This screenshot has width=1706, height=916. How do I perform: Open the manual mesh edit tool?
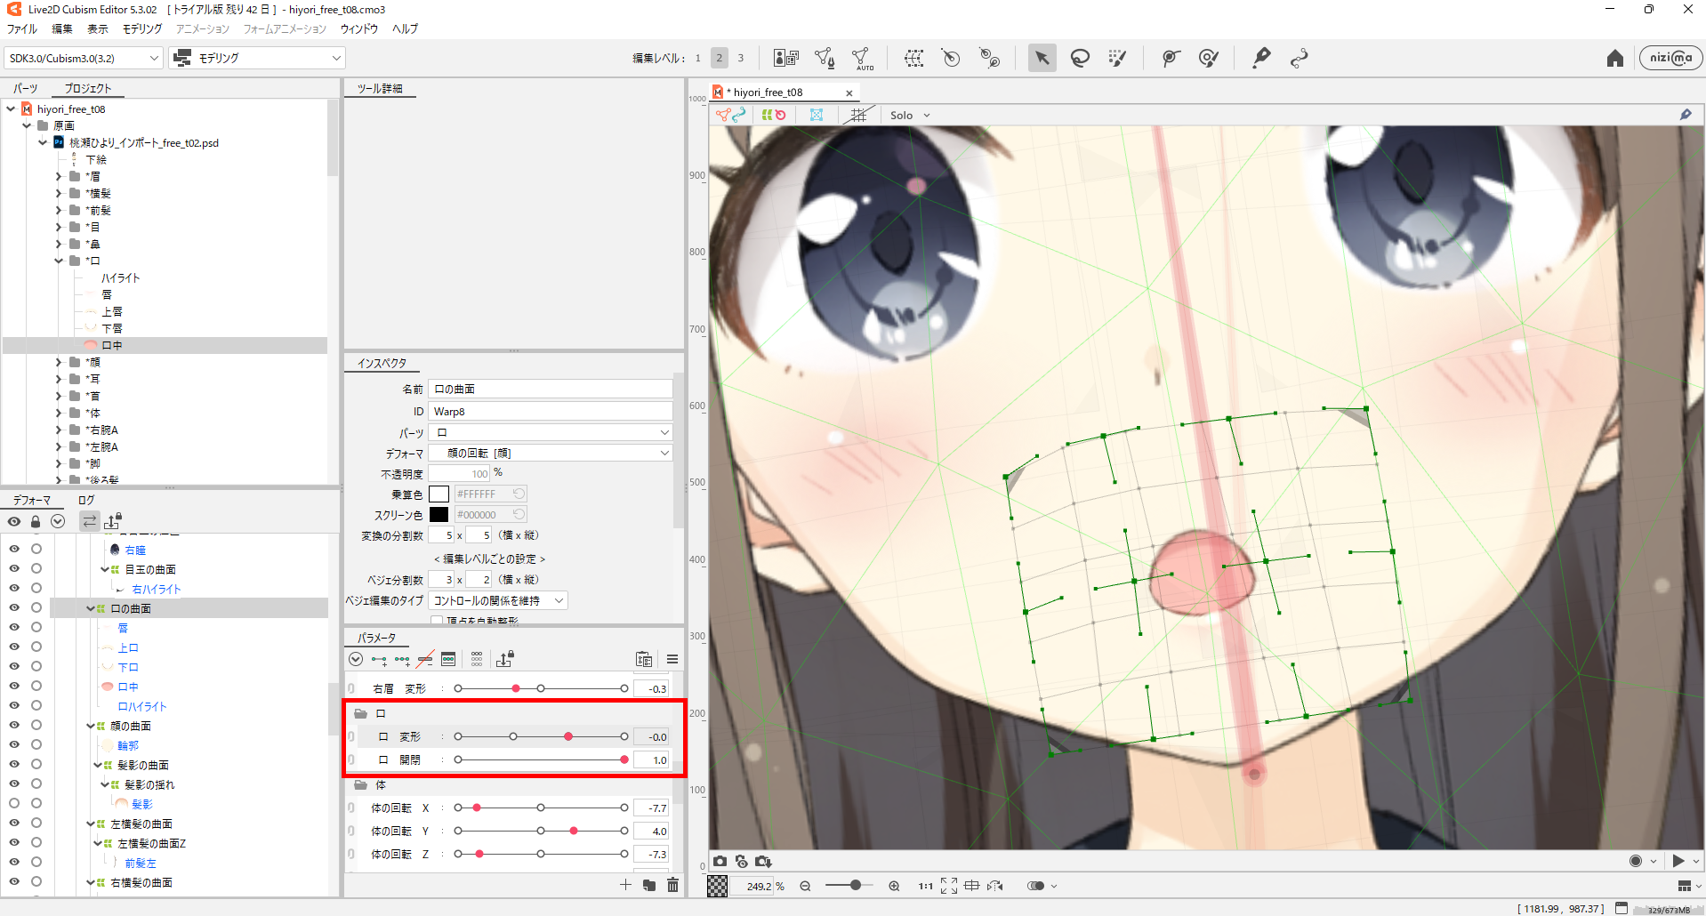tap(824, 58)
